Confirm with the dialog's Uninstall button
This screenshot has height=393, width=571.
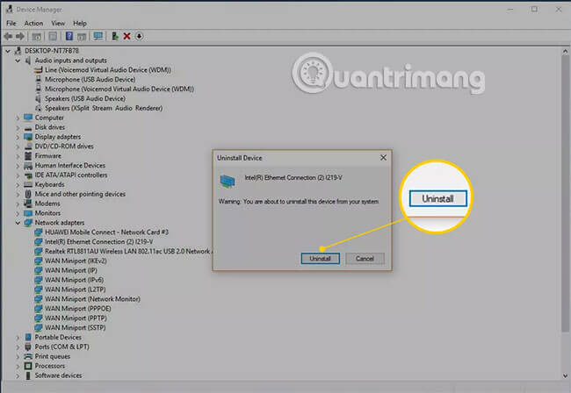[x=320, y=259]
